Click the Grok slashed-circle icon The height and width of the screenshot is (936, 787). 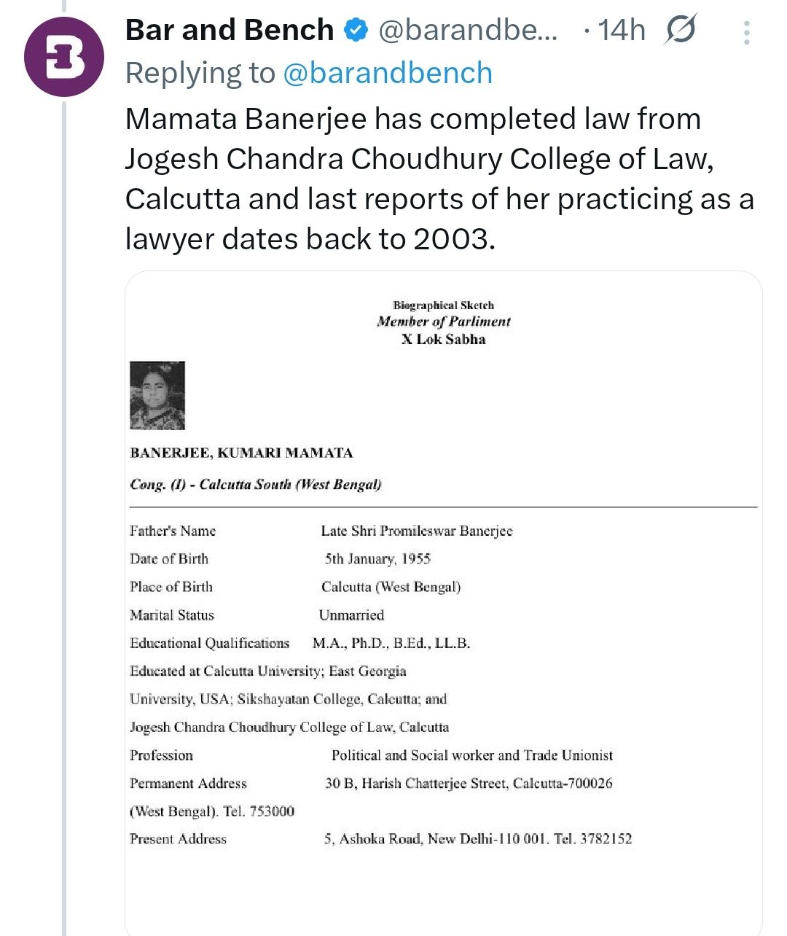click(681, 31)
